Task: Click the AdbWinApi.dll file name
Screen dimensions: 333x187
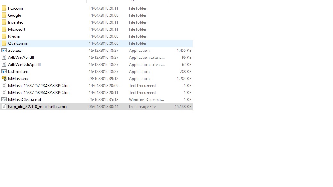Action: [21, 58]
